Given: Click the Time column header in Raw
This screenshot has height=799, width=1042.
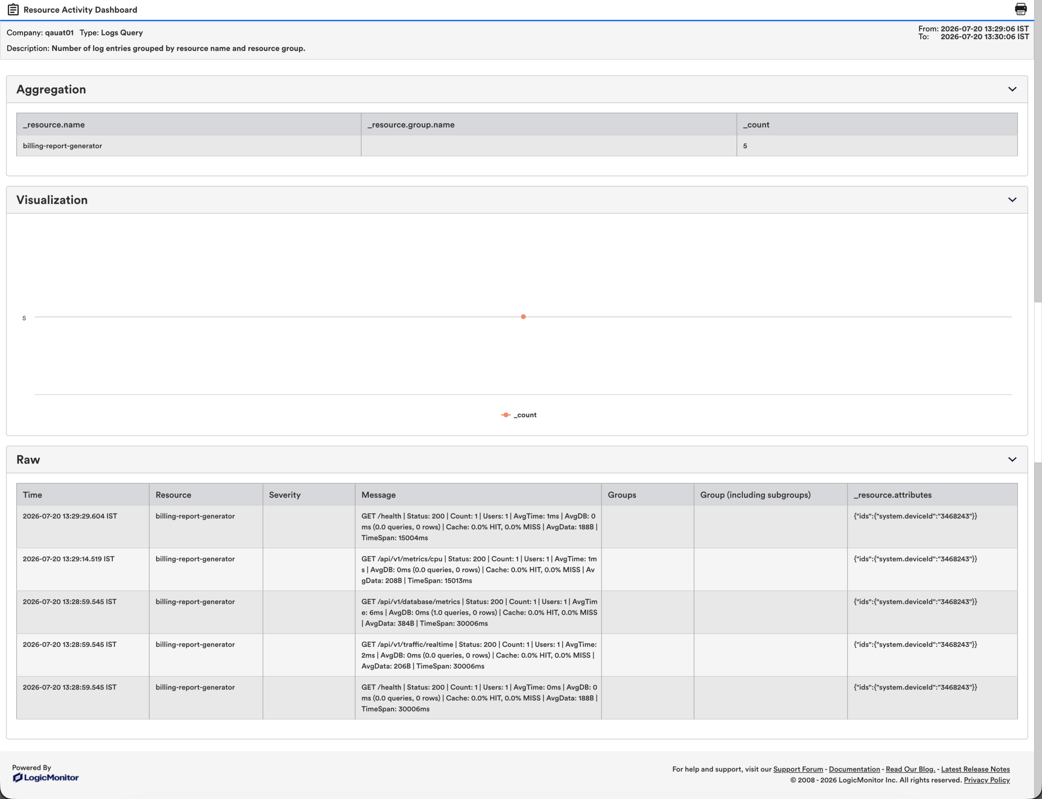Looking at the screenshot, I should pos(83,495).
